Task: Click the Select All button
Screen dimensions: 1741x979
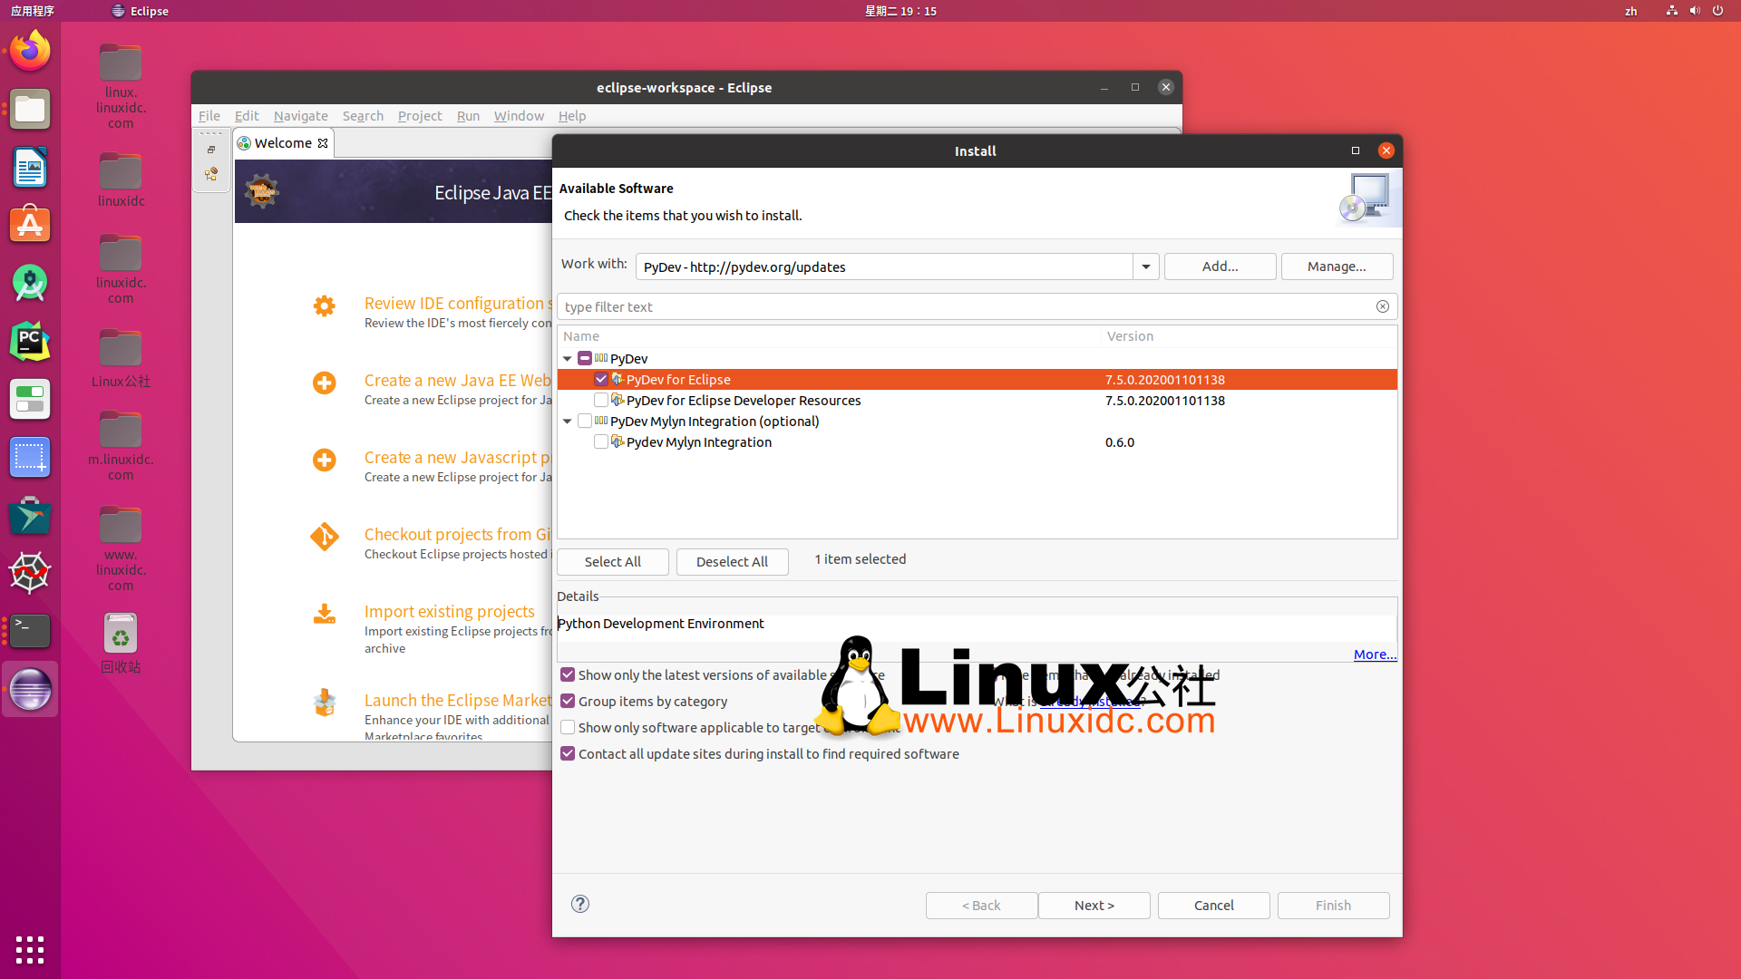Action: pyautogui.click(x=613, y=561)
